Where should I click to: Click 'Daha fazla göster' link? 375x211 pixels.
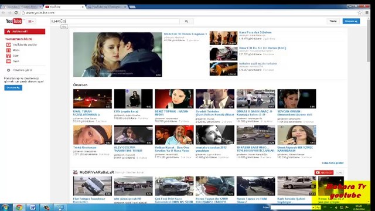coord(333,163)
